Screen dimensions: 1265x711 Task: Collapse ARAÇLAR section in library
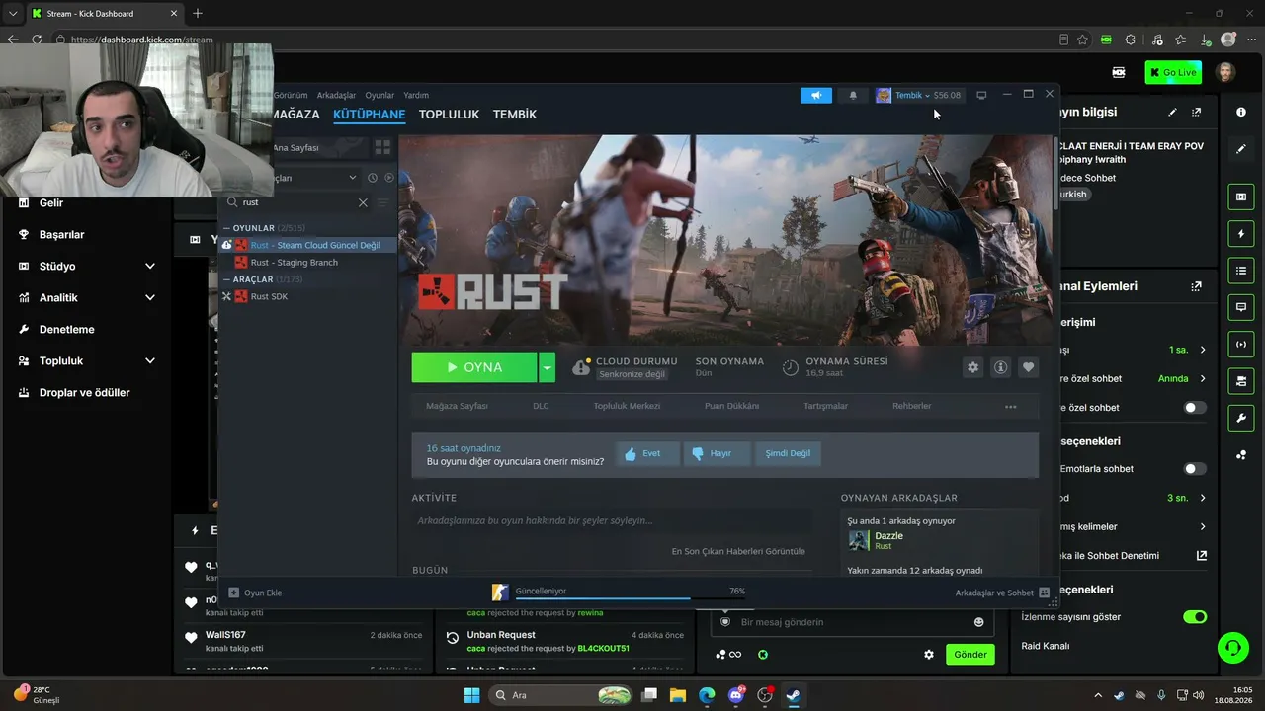226,279
